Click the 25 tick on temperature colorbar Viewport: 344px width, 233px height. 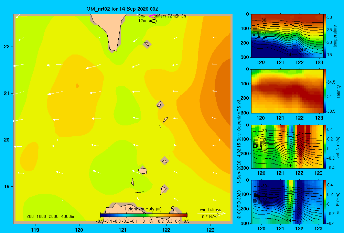[x=330, y=30]
